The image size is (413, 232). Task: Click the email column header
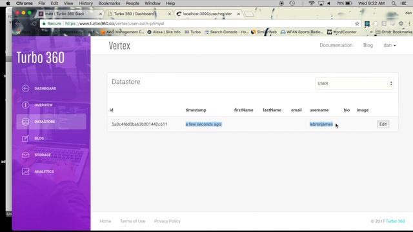296,110
